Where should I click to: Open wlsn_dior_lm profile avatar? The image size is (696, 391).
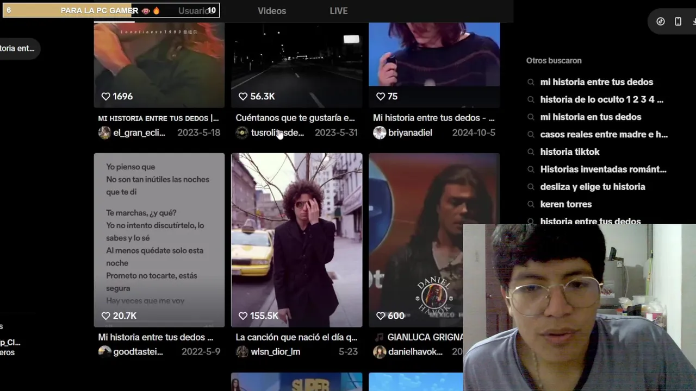click(x=242, y=352)
